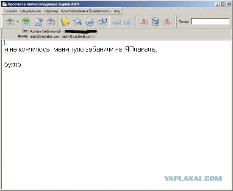Click the Reply All double-arrow envelope icon
Screen dimensions: 233x191
click(x=26, y=22)
